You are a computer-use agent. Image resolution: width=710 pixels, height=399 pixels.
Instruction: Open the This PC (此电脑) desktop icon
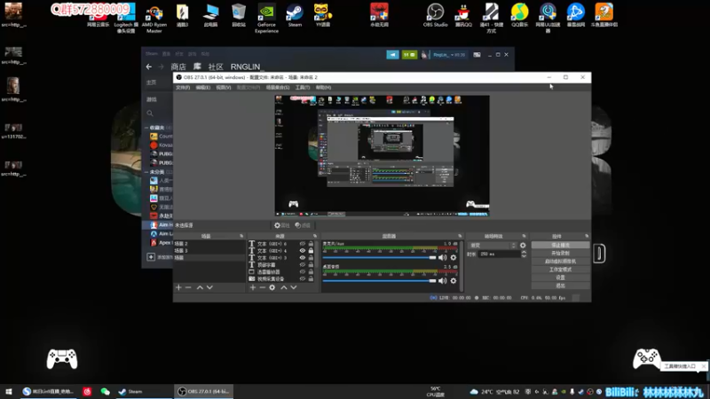point(210,15)
